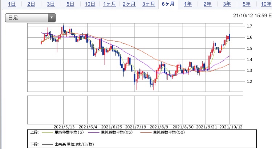Click the purple line swatch for 単純移動平均(25)
This screenshot has width=272, height=149.
pos(94,133)
